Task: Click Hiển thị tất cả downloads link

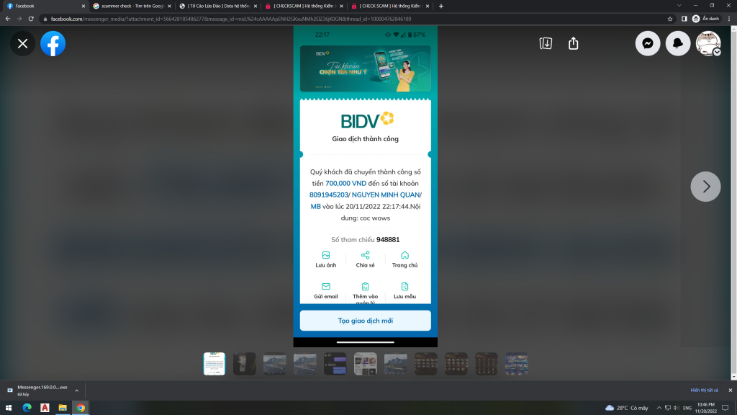Action: point(704,390)
